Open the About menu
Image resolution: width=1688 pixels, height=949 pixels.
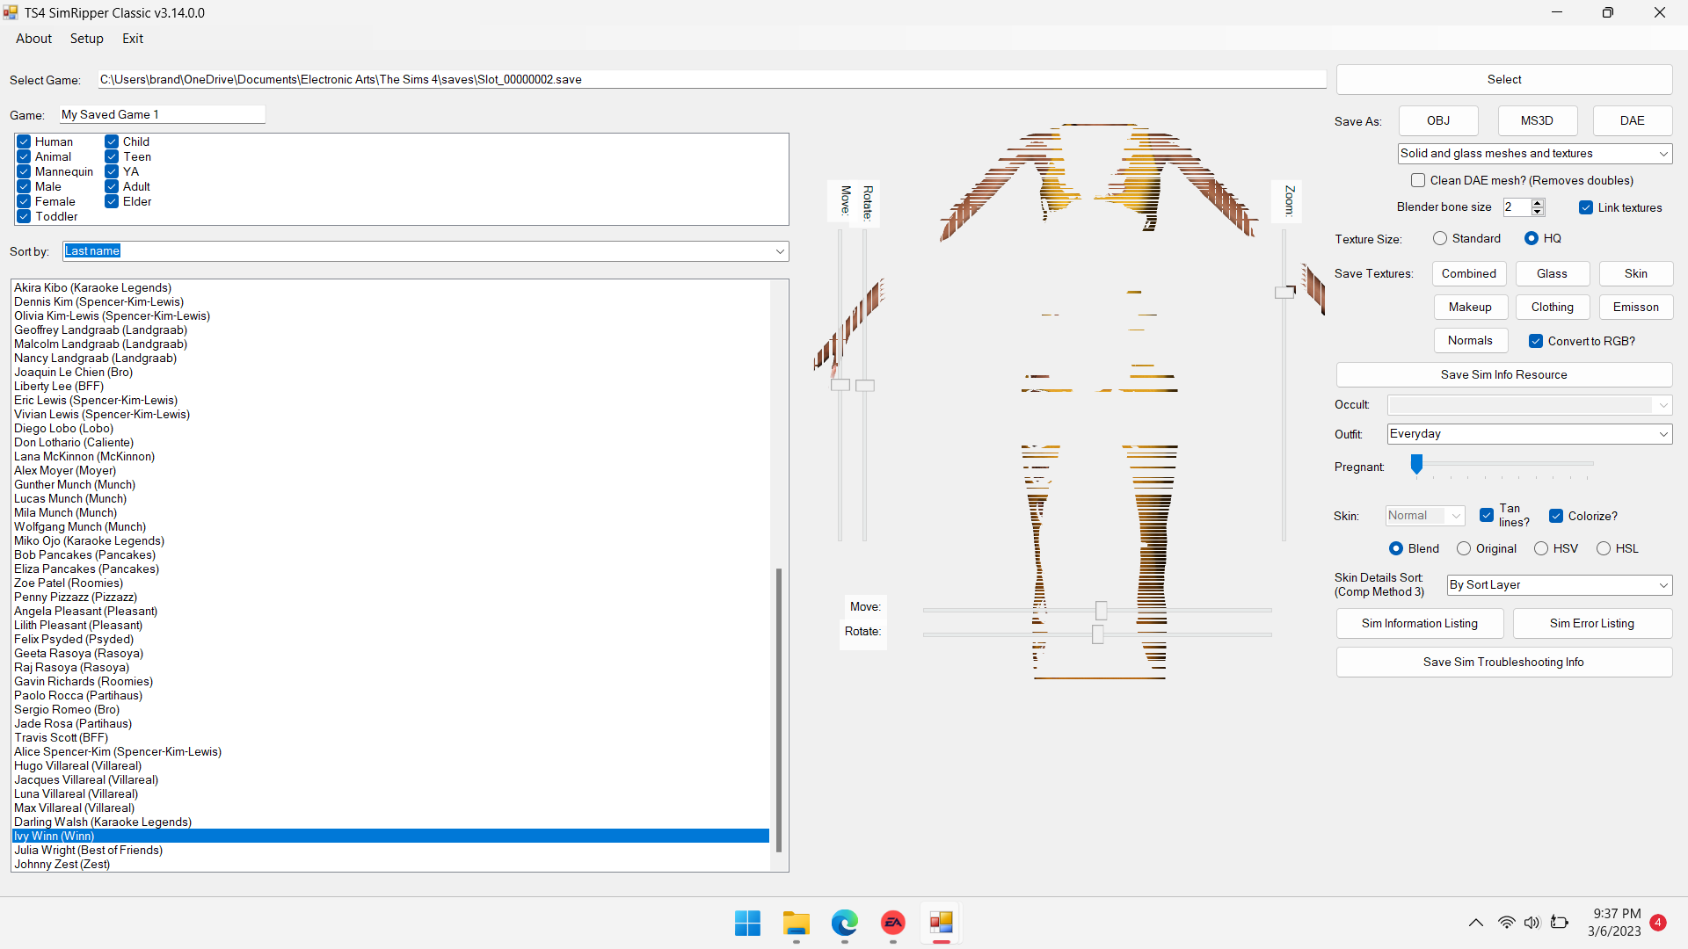tap(33, 39)
